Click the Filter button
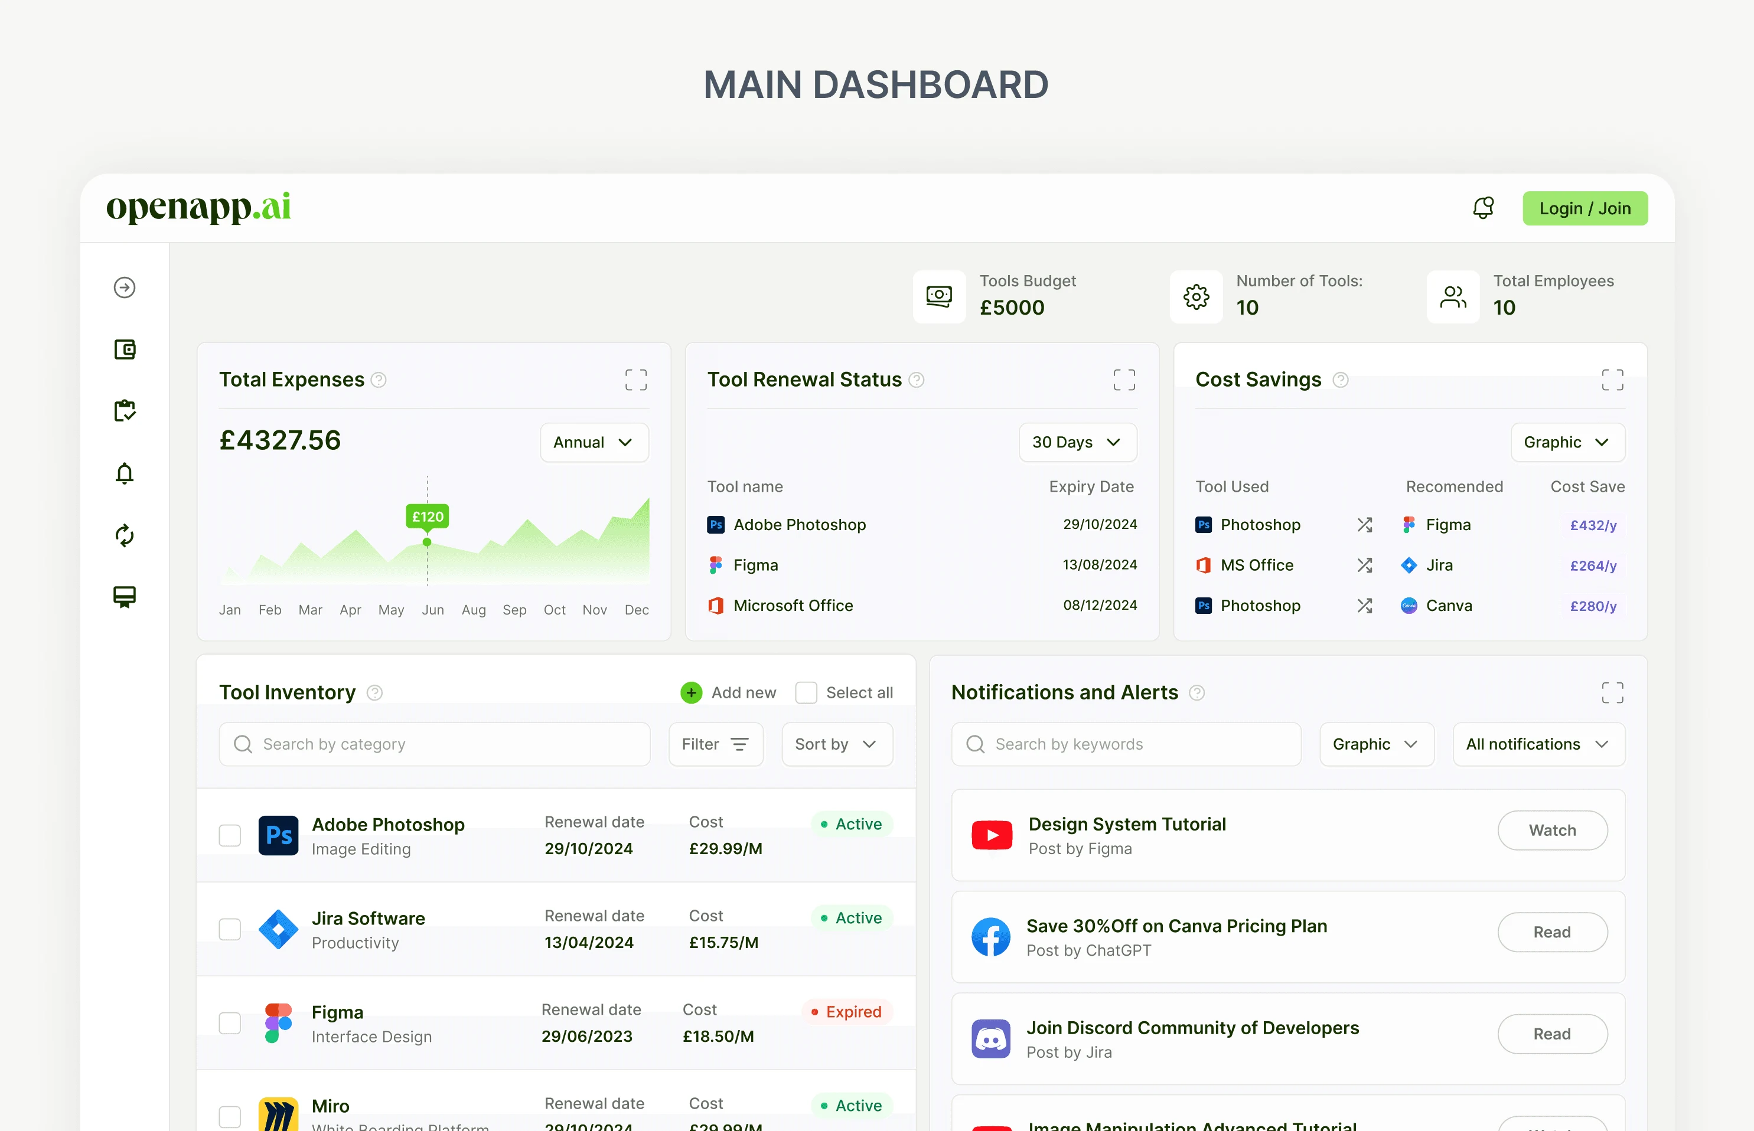1754x1131 pixels. [716, 744]
